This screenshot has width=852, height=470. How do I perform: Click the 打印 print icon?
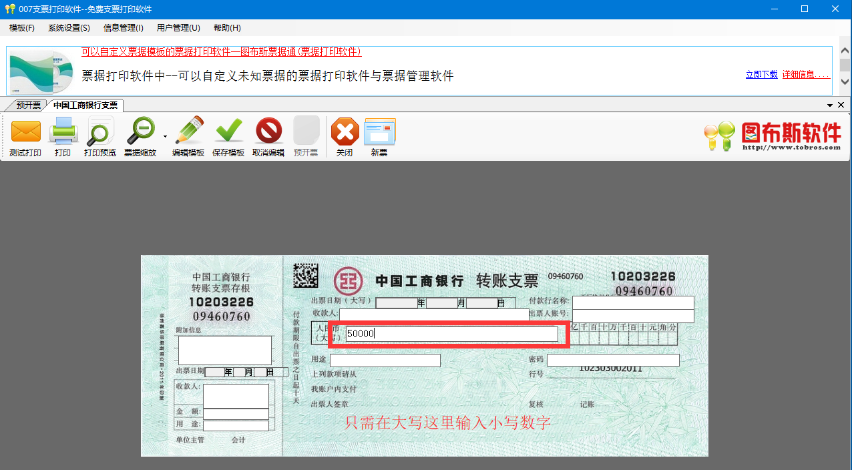[63, 136]
